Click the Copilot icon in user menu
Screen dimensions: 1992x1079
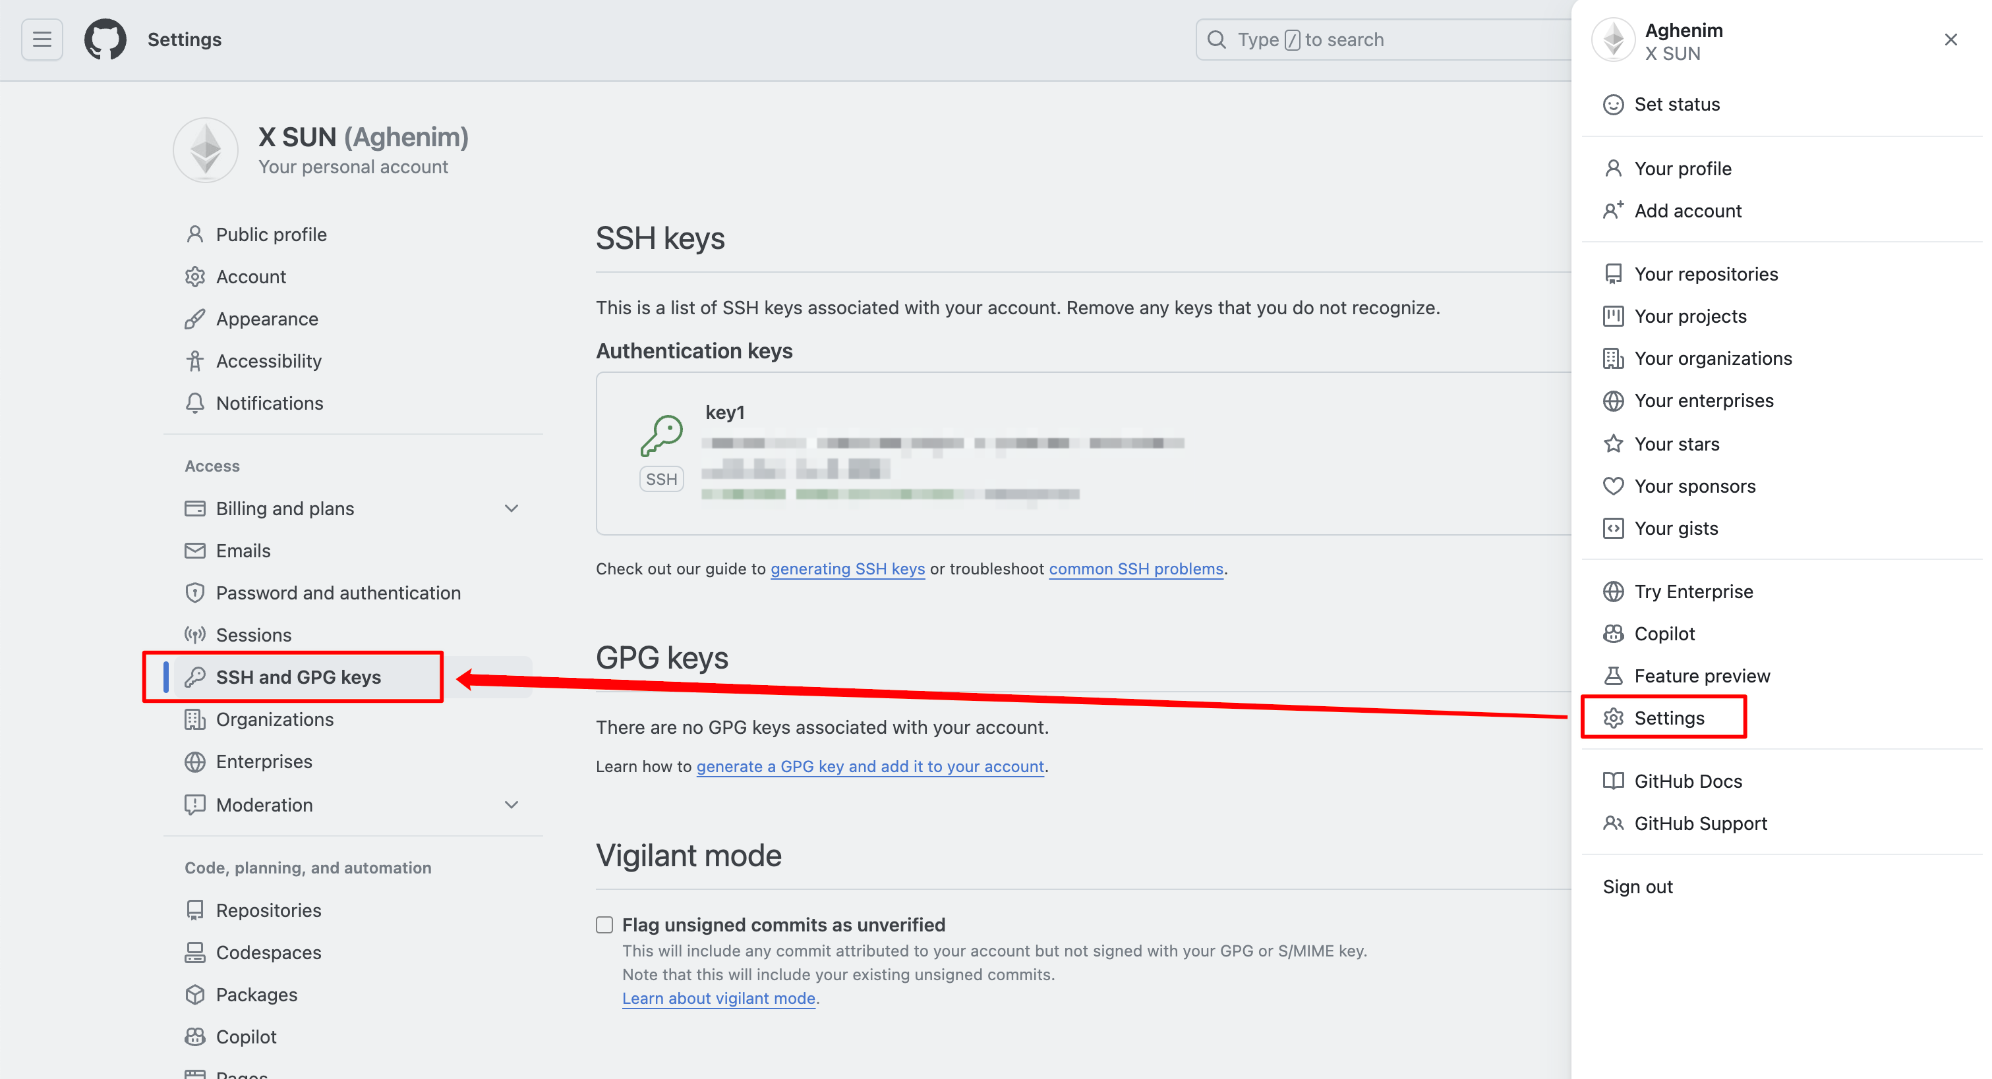click(1612, 634)
